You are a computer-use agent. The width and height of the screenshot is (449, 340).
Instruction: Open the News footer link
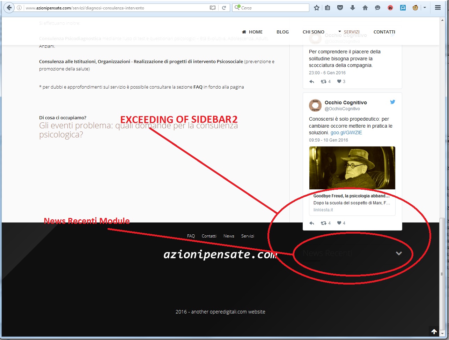point(229,236)
